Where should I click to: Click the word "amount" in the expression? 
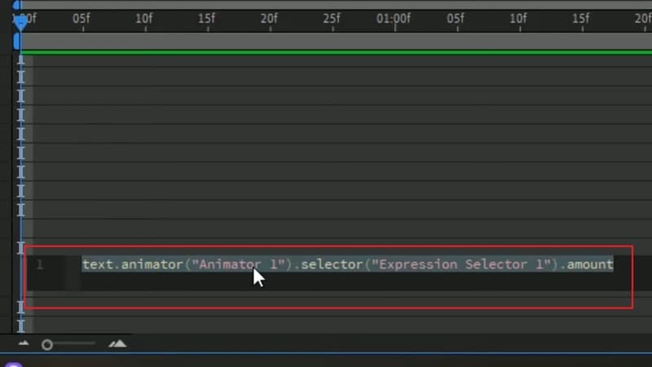[x=590, y=264]
